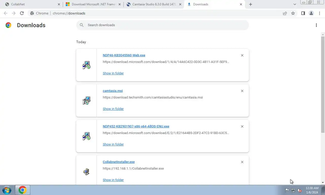The width and height of the screenshot is (325, 195).
Task: Share this page icon in address bar
Action: tap(285, 13)
